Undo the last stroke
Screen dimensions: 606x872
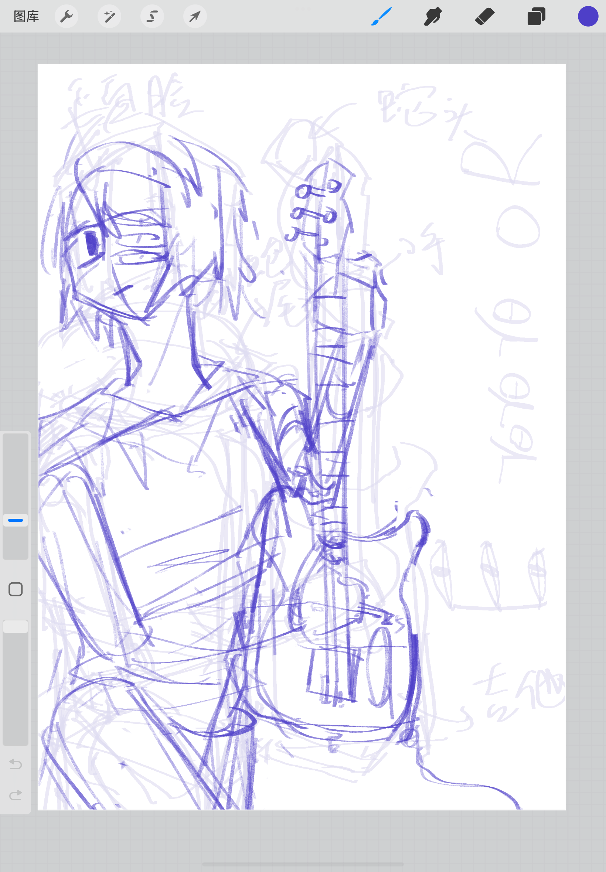pyautogui.click(x=16, y=764)
